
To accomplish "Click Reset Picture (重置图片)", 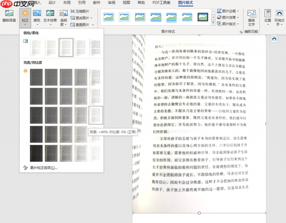I will (80, 24).
